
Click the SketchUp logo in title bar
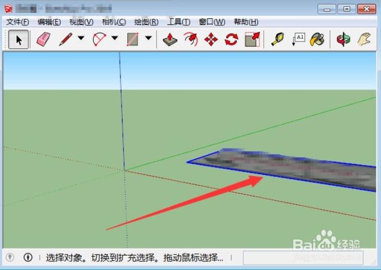8,9
